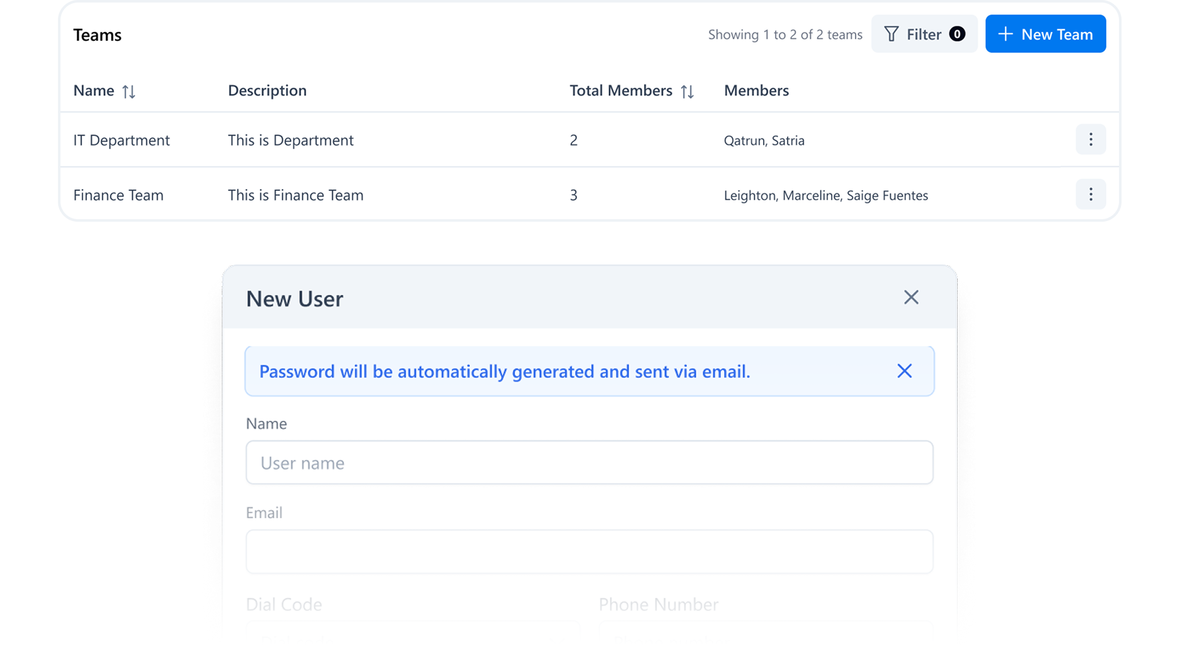Screen dimensions: 1182x645
Task: Dismiss the password auto-generated alert
Action: 904,371
